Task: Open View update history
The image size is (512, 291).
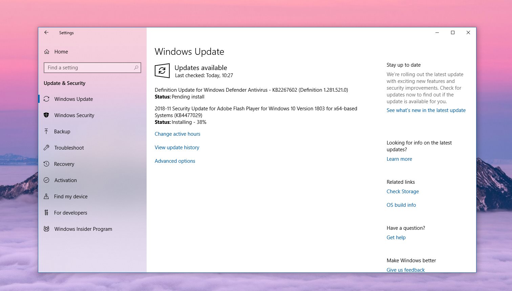Action: click(x=177, y=148)
